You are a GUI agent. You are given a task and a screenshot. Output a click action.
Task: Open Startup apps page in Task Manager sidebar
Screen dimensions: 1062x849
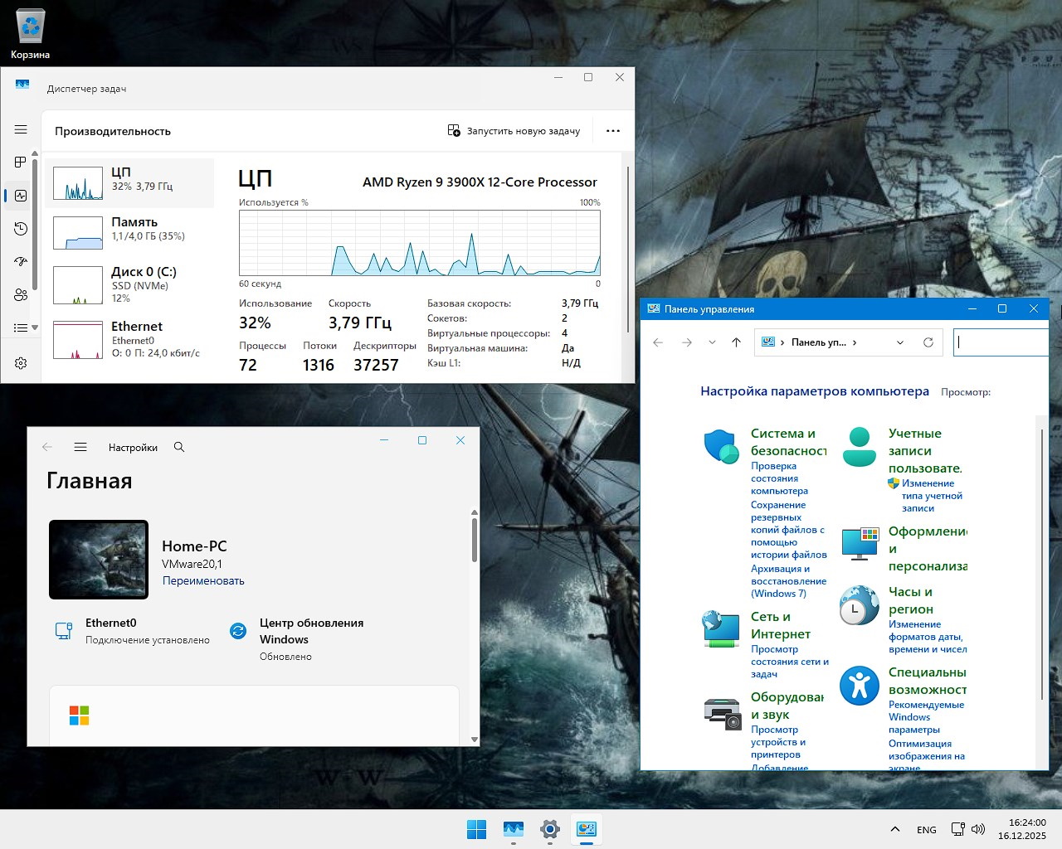[21, 262]
